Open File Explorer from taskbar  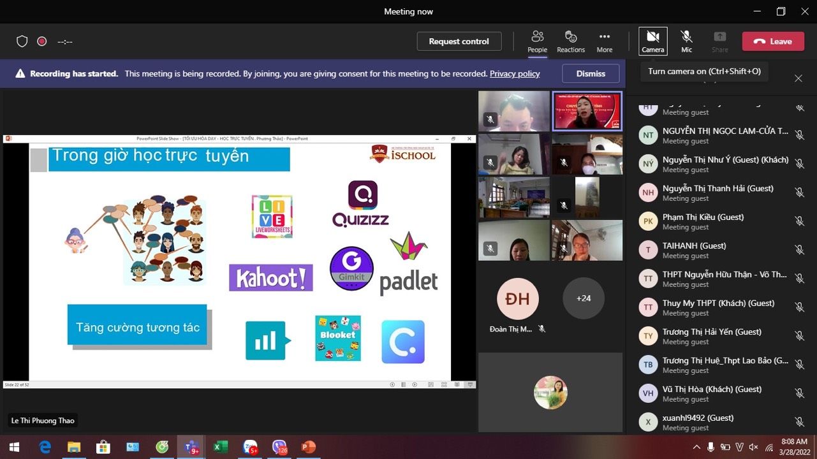click(x=74, y=448)
